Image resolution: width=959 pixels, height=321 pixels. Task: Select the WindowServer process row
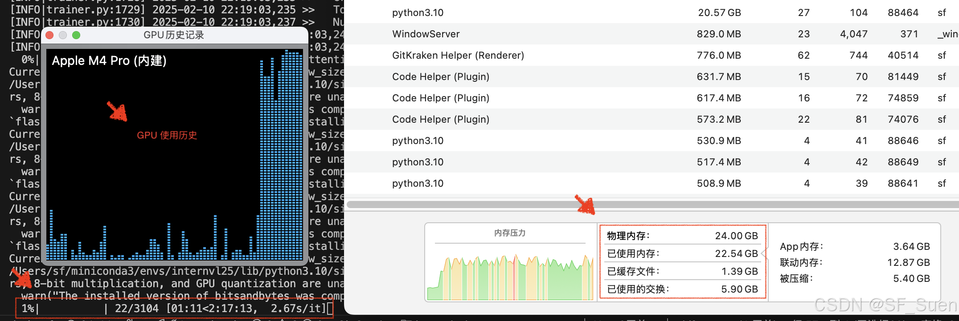pyautogui.click(x=652, y=34)
